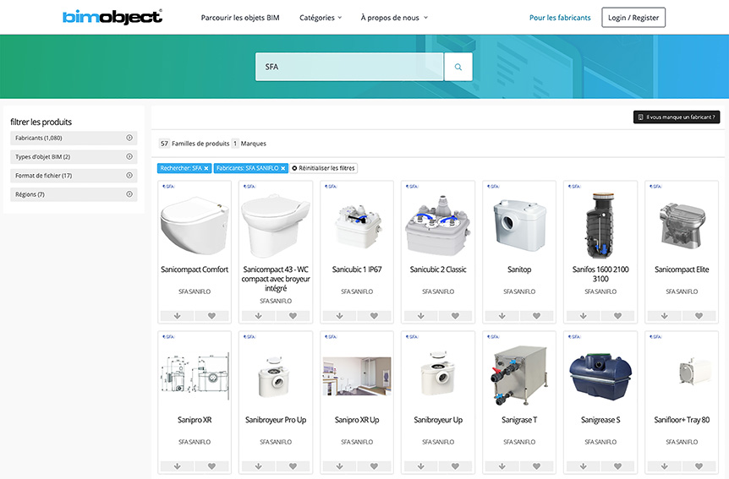The image size is (729, 479).
Task: Favorite Sanicubic 2 Classic
Action: 455,316
